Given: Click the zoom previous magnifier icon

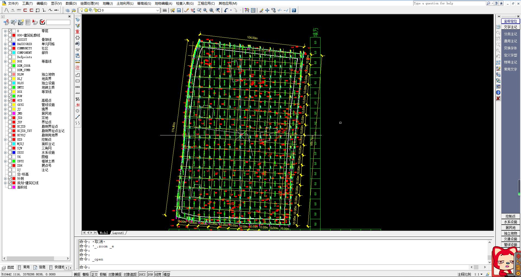Looking at the screenshot, I should click(218, 10).
